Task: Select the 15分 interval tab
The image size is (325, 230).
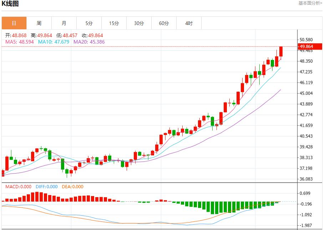Action: [x=114, y=22]
